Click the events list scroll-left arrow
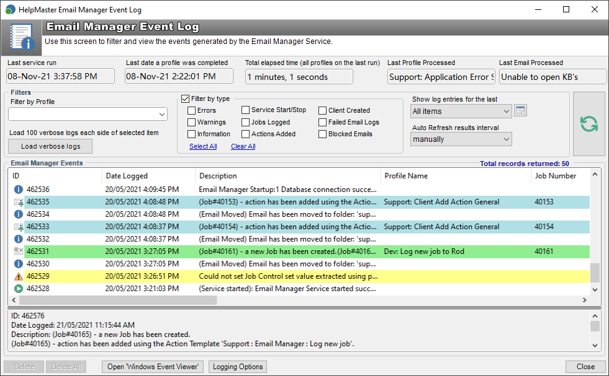Screen dimensions: 609x376 (14, 300)
